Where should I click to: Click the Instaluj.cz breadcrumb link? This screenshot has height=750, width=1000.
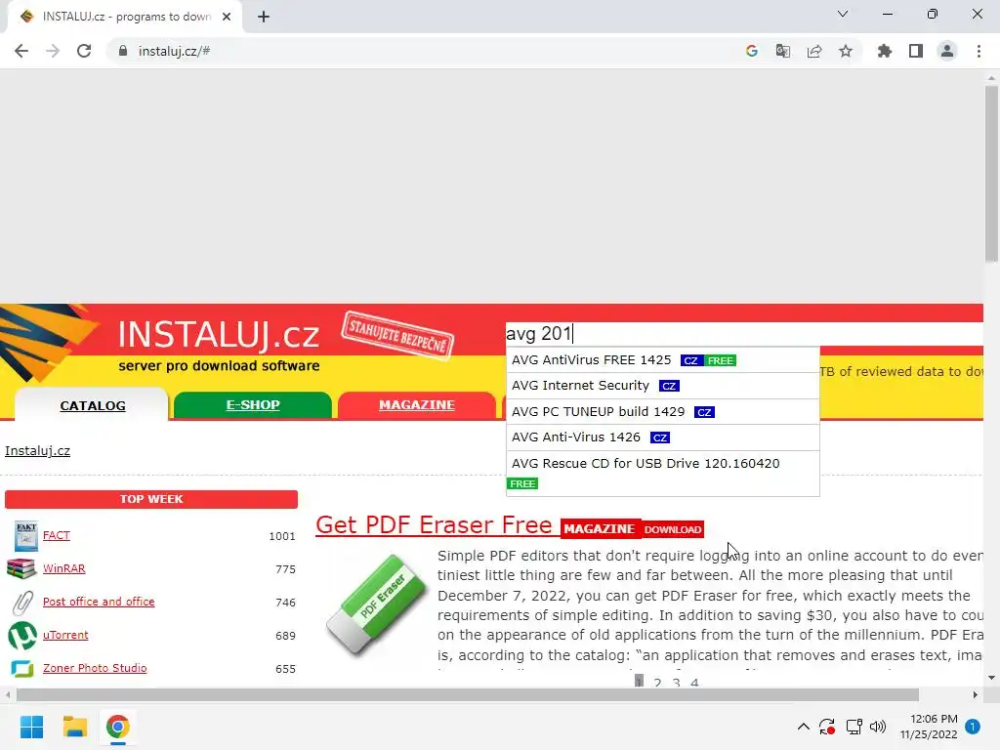[x=38, y=451]
